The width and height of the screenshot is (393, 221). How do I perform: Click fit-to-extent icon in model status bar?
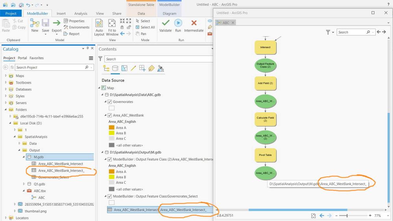pos(313,216)
